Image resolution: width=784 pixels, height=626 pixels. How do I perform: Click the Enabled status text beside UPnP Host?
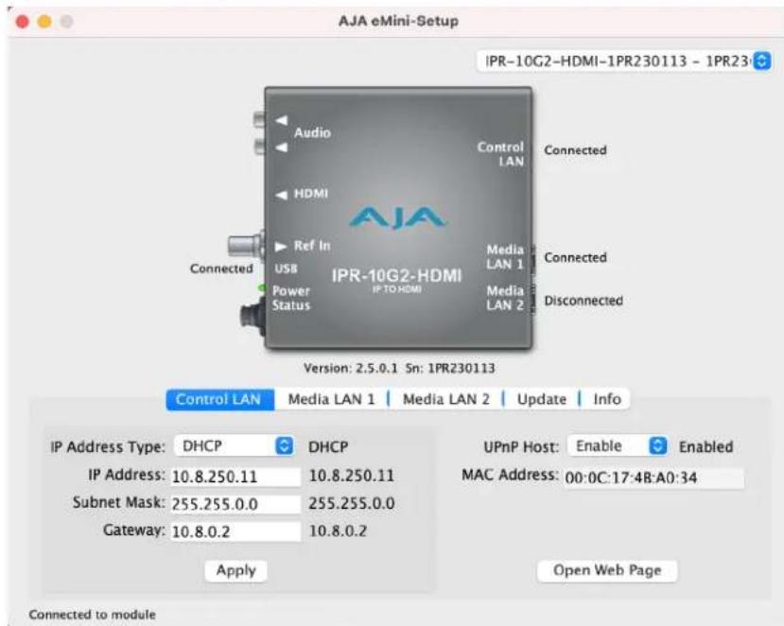tap(706, 446)
